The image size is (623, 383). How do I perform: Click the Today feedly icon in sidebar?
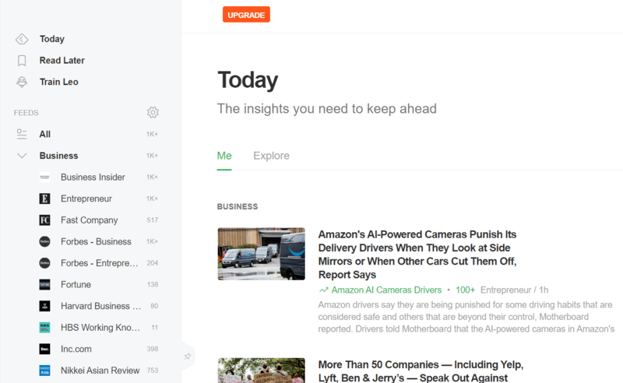point(22,39)
